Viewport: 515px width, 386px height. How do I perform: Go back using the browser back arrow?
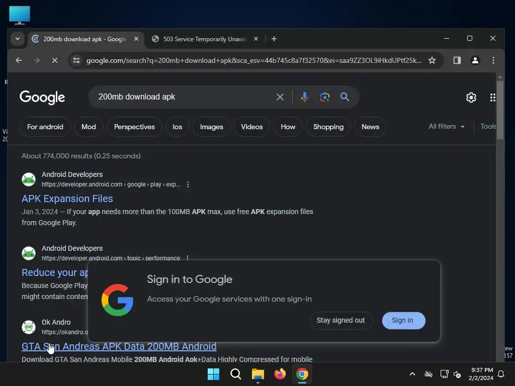[19, 60]
